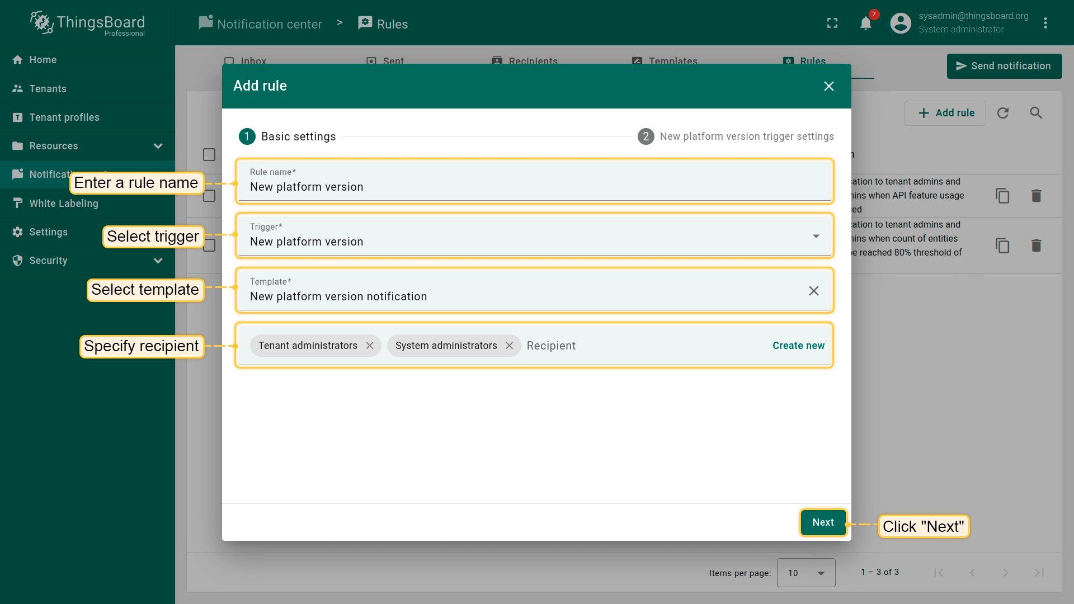
Task: Click the refresh rules icon
Action: [1002, 113]
